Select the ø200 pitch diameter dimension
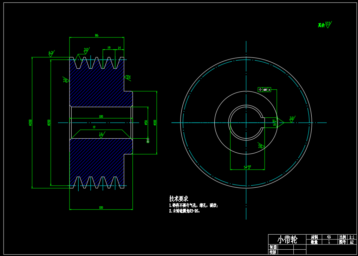 (49, 123)
